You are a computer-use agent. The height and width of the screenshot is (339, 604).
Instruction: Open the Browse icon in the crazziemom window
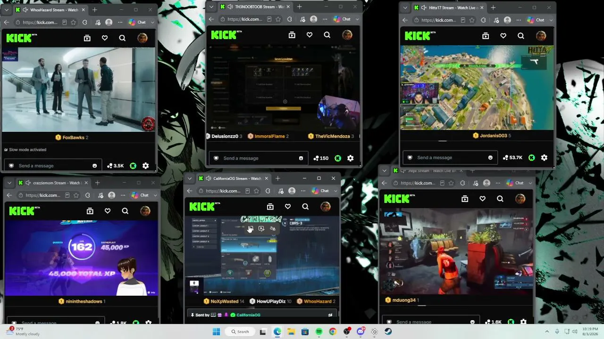point(90,211)
